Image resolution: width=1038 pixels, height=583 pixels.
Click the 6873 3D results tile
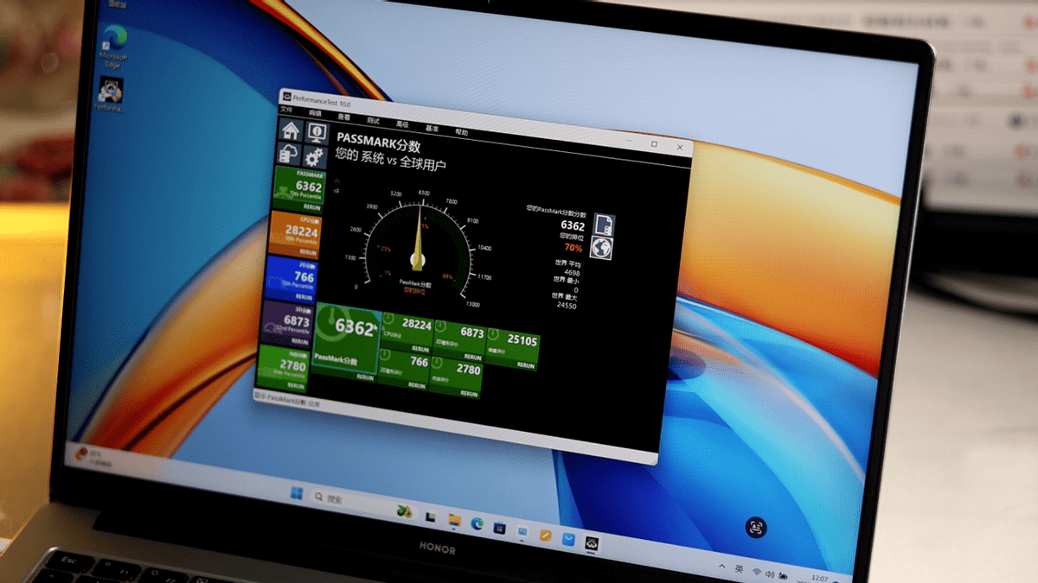[459, 339]
